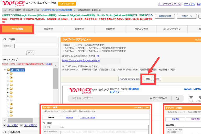This screenshot has height=134, width=201.
Task: Click the 検索ツール button
Action: click(187, 16)
